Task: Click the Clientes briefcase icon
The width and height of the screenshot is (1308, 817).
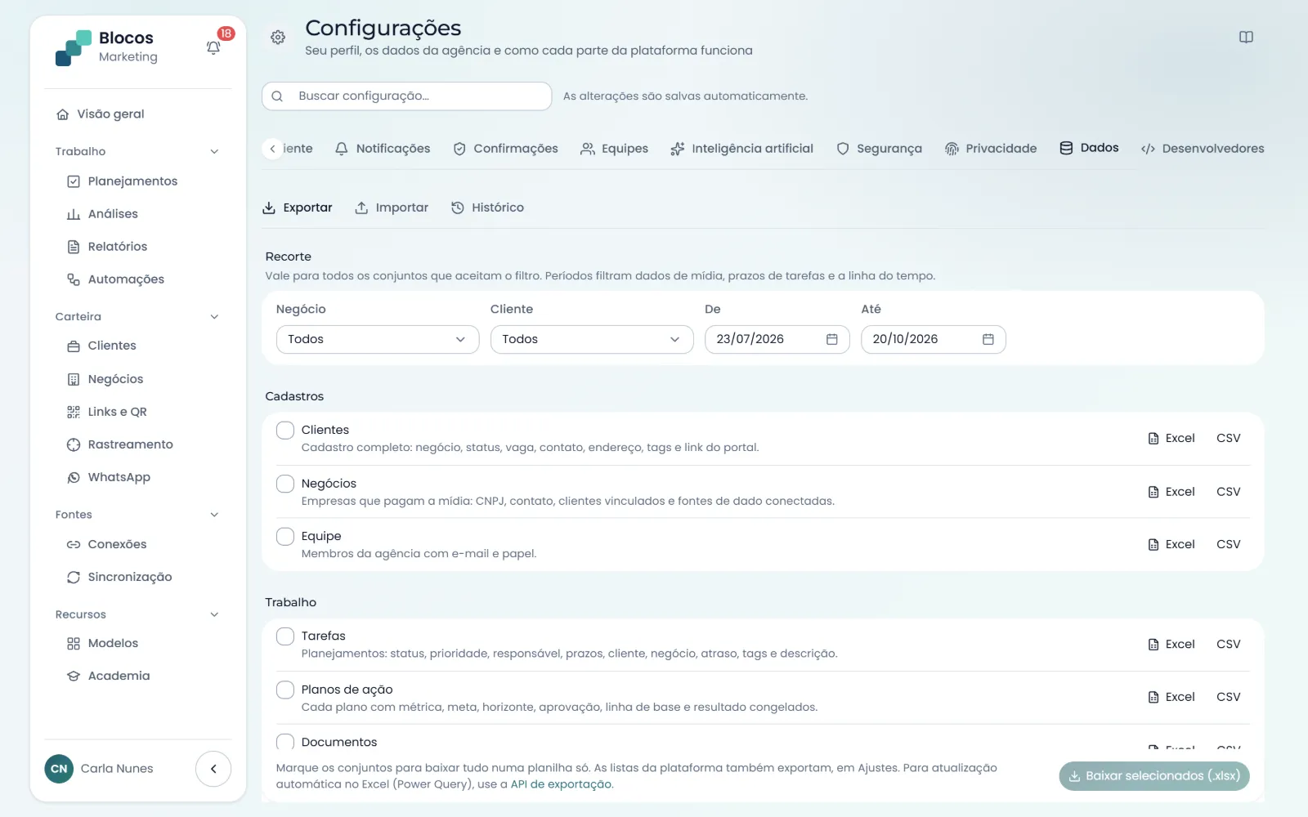Action: 74,346
